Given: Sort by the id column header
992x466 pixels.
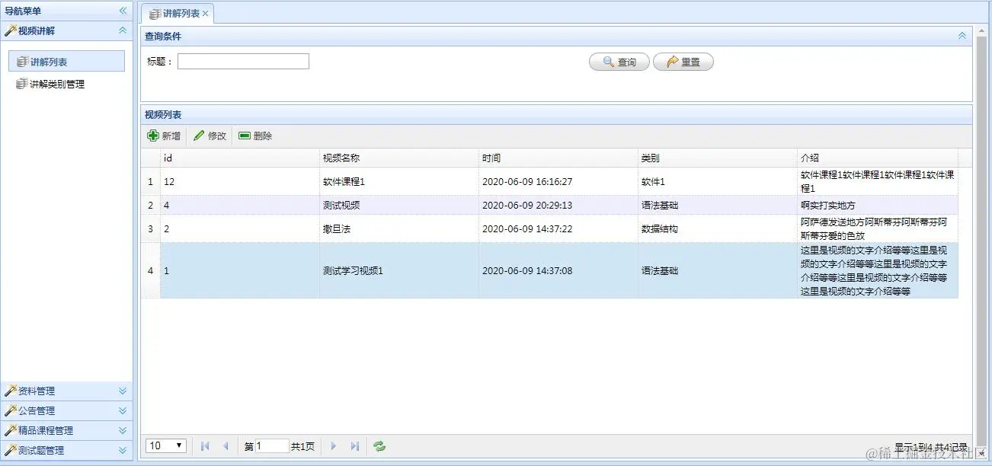Looking at the screenshot, I should (240, 158).
